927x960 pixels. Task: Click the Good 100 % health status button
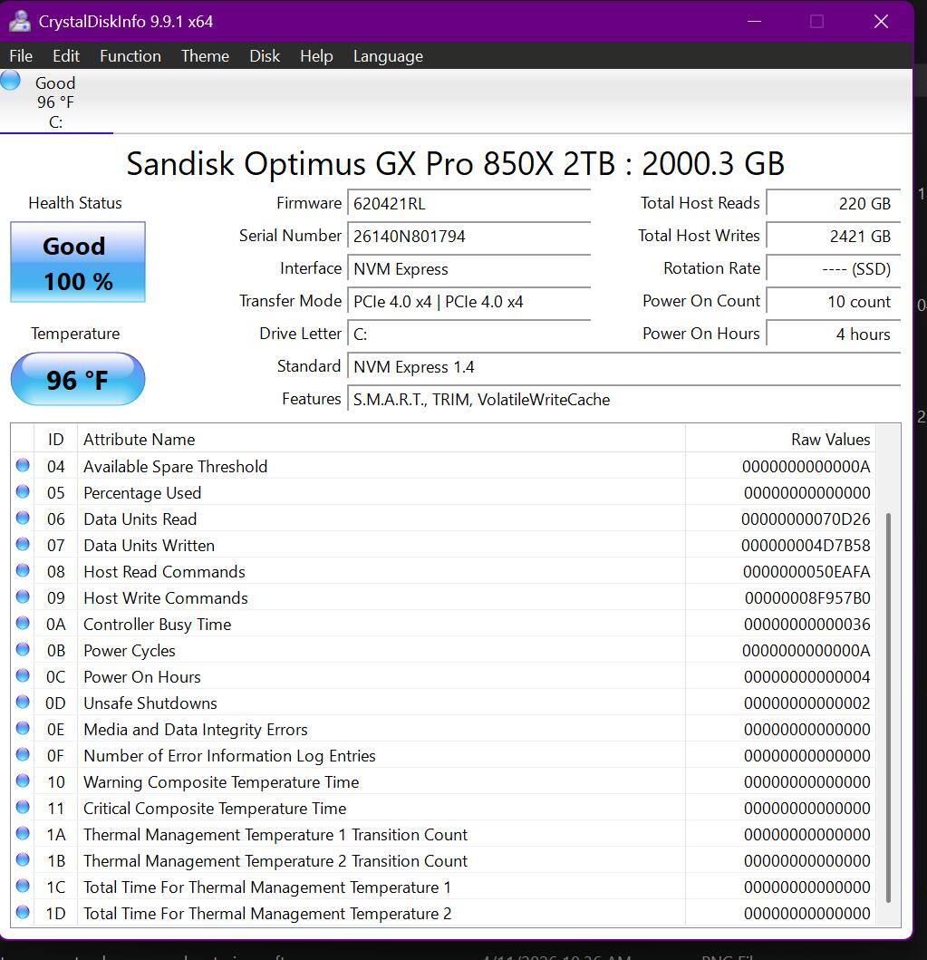[78, 262]
